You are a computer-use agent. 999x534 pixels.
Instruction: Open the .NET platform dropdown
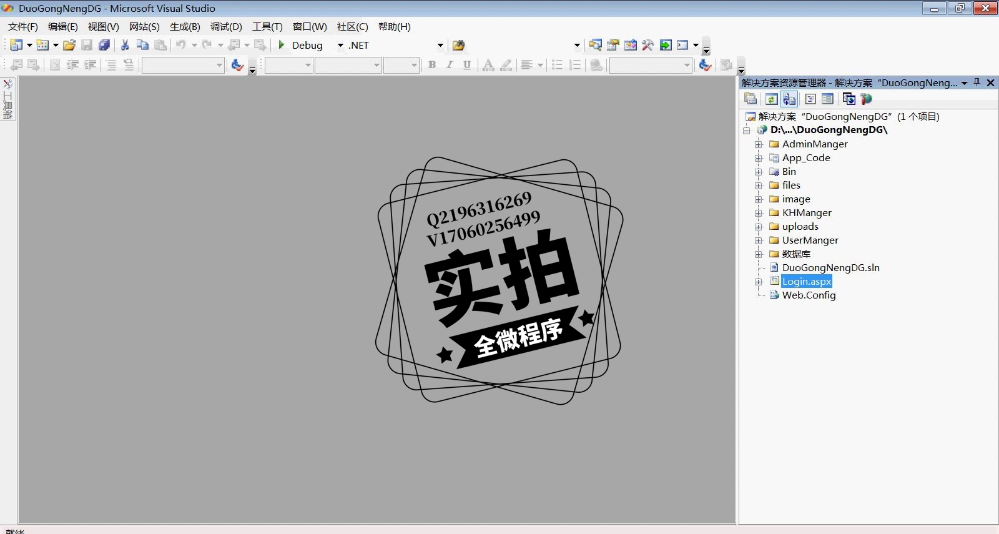pyautogui.click(x=440, y=45)
